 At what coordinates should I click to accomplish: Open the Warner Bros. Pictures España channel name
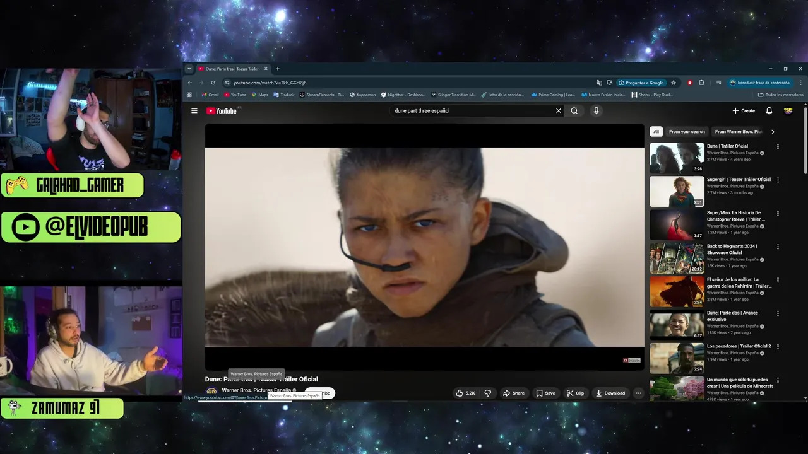point(256,390)
